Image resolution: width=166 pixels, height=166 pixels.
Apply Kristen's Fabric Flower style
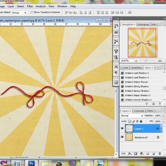141,82
